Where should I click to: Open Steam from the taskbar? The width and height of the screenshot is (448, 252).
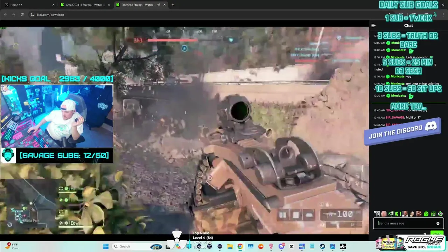[322, 246]
